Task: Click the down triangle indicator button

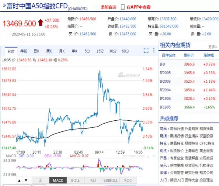Action: pos(26,181)
